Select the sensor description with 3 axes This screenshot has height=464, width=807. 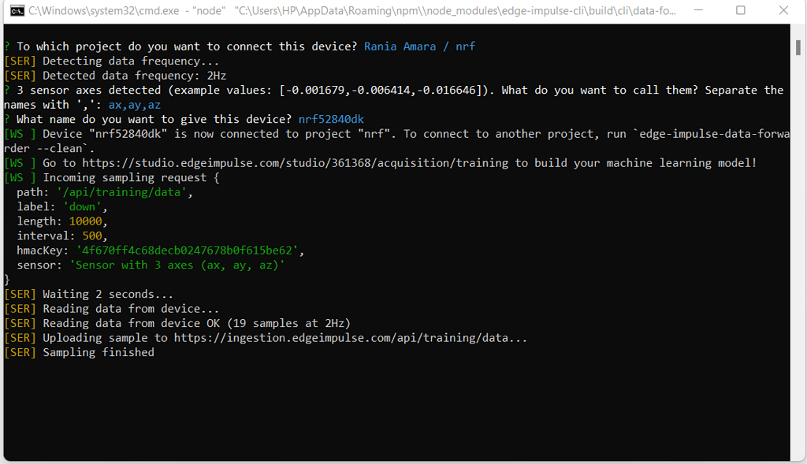tap(177, 265)
